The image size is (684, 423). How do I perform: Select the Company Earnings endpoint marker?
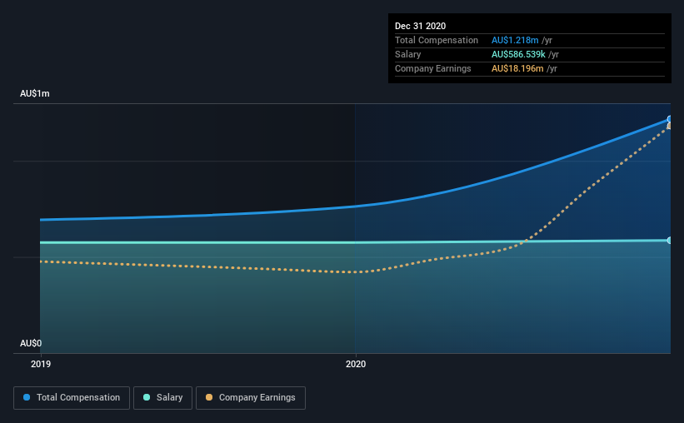pos(669,126)
